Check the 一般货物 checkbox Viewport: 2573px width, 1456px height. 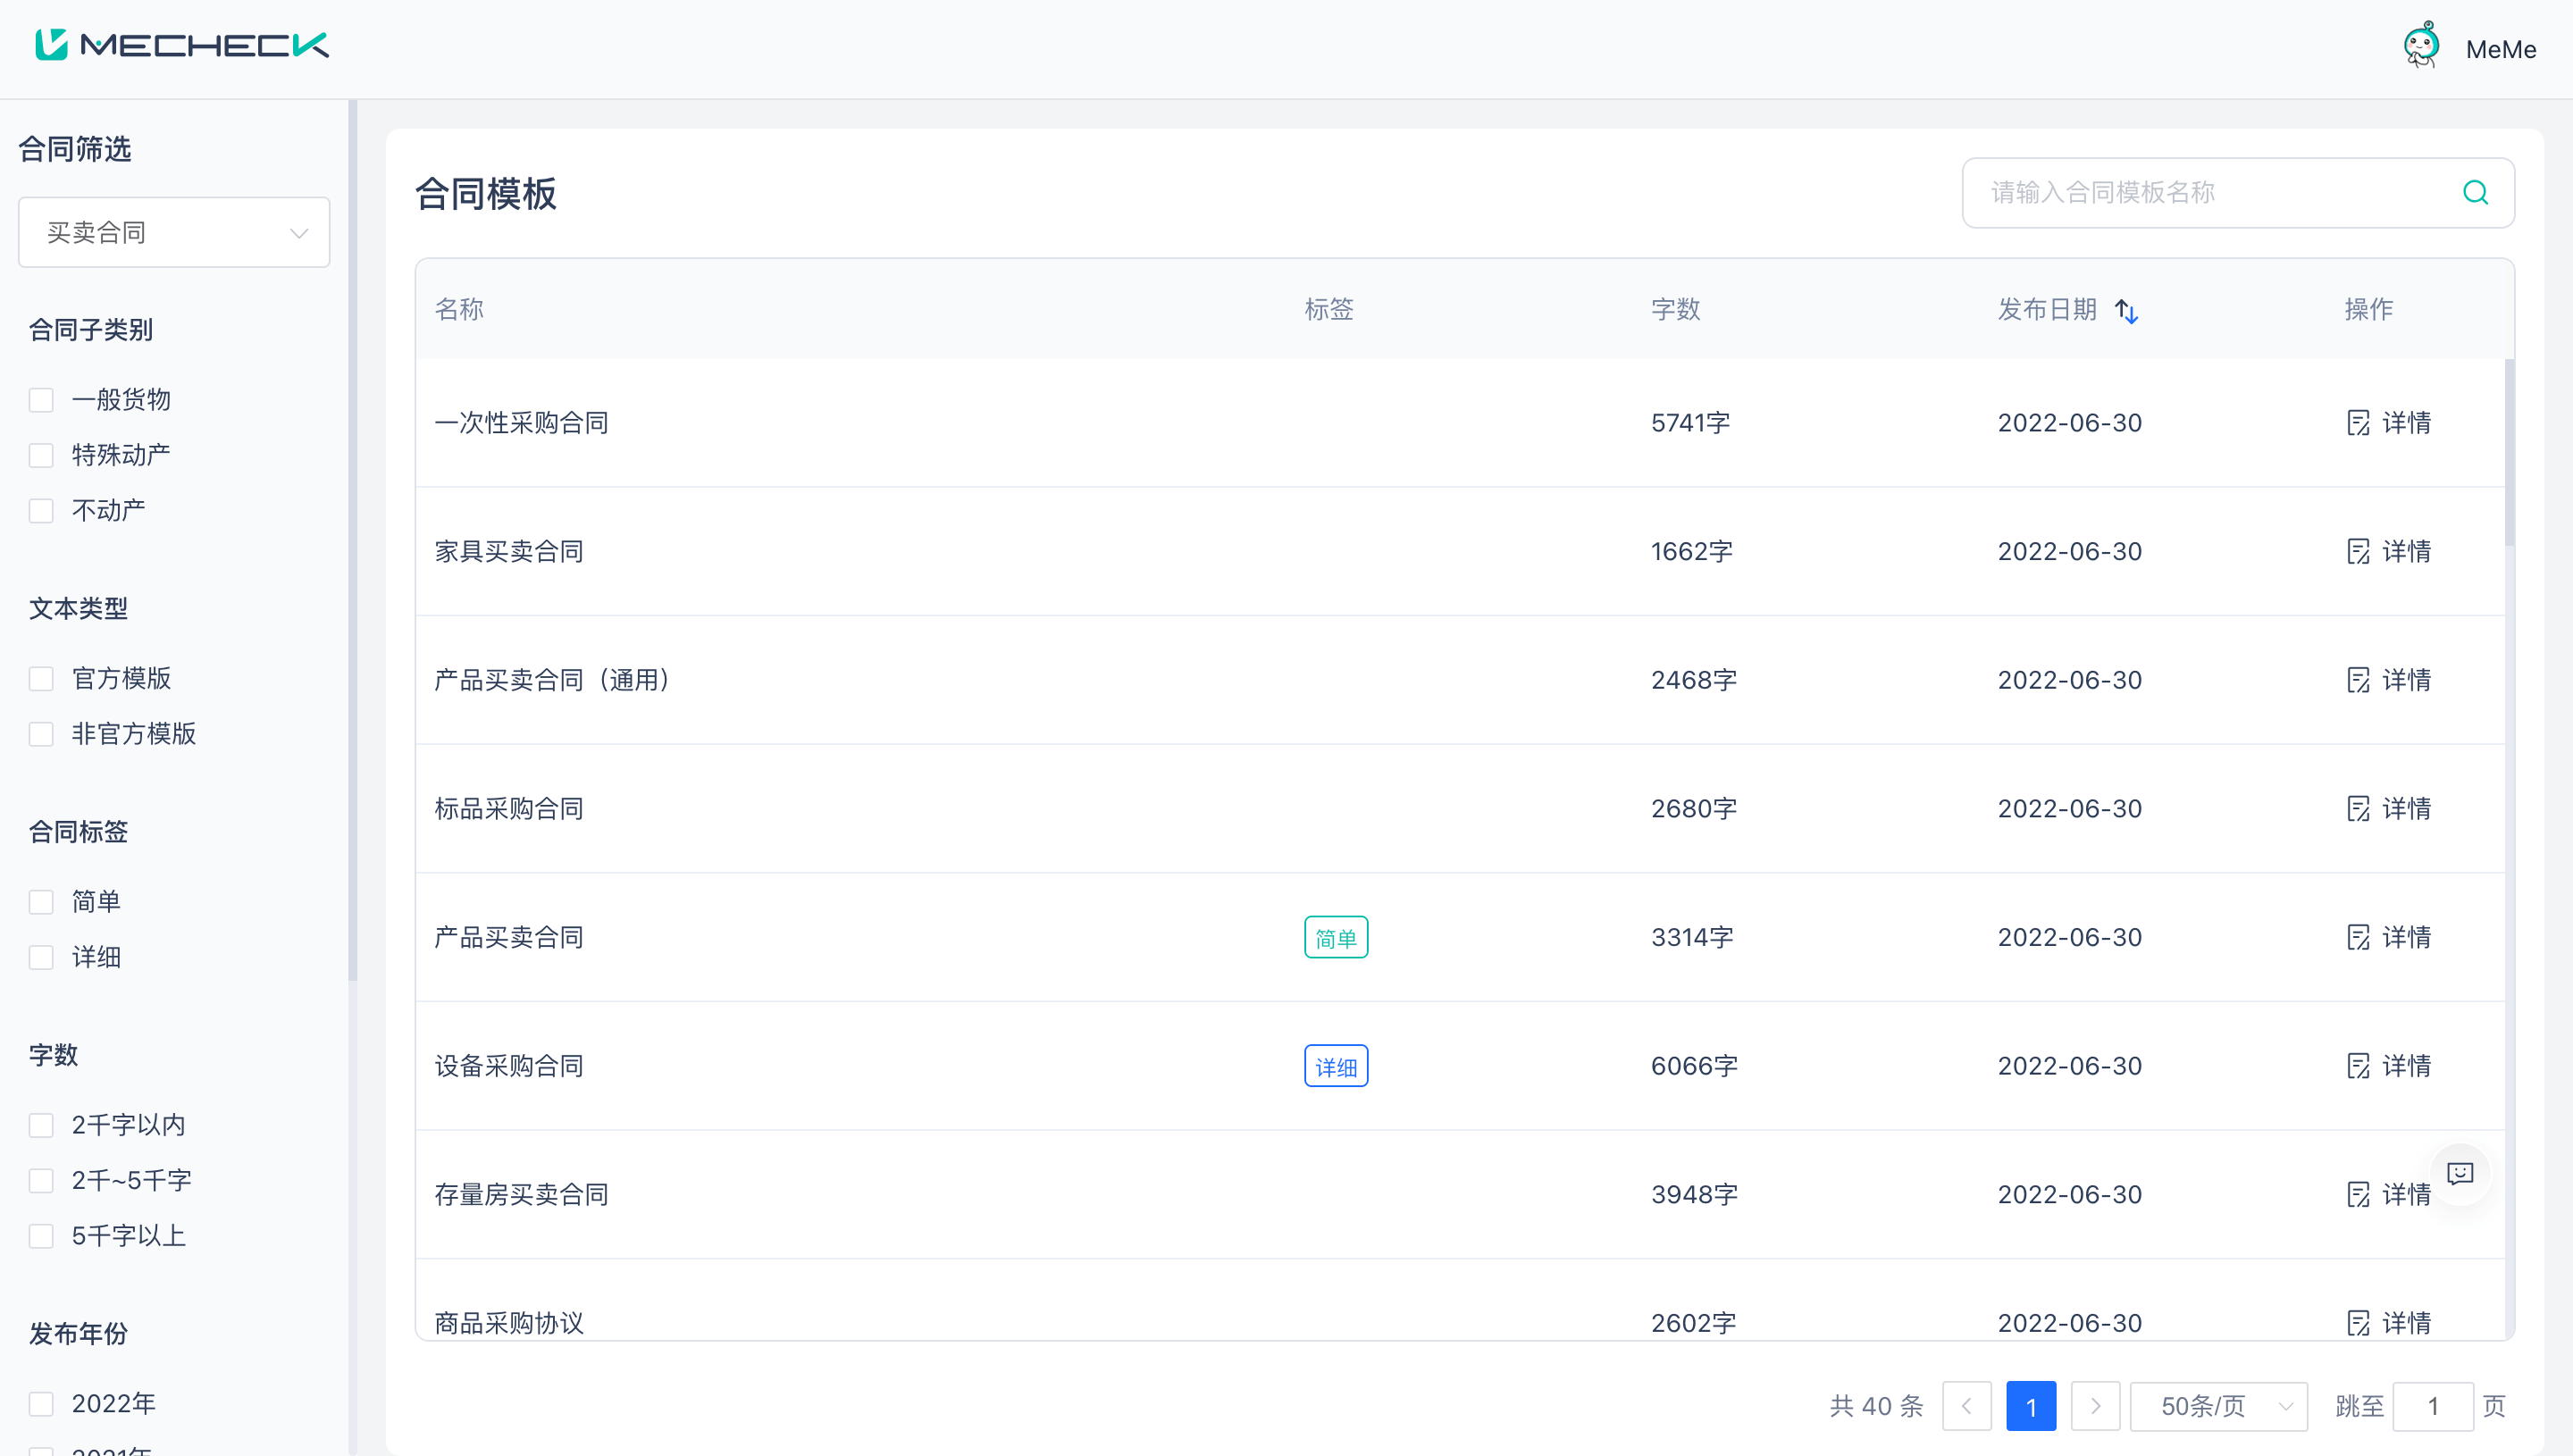(x=41, y=400)
